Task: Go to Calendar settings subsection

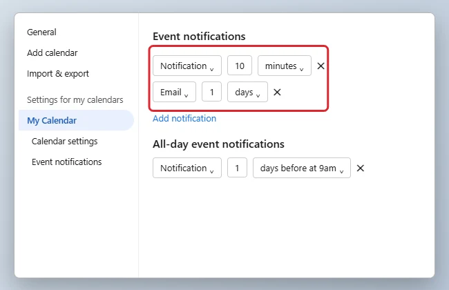Action: [x=65, y=142]
